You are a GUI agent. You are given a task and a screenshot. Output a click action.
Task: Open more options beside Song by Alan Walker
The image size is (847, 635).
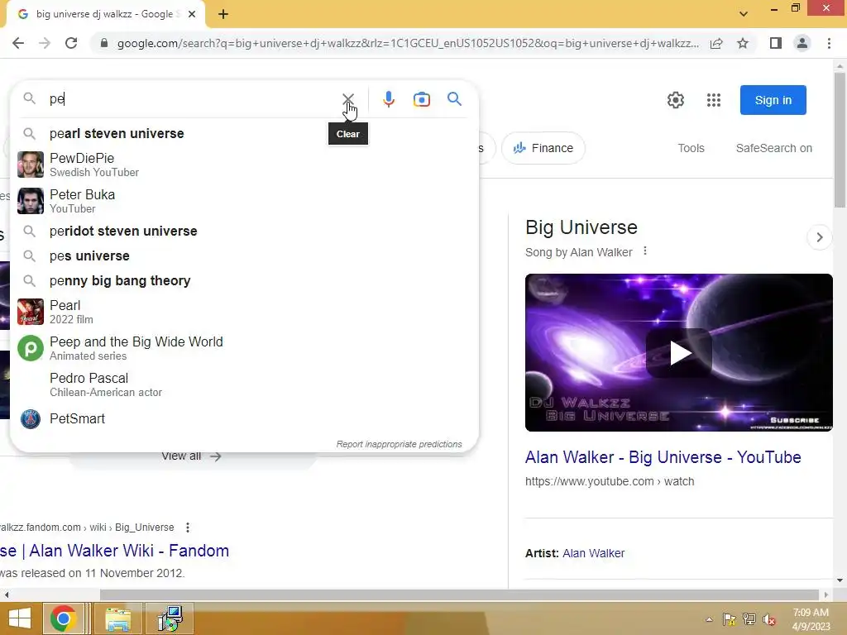click(x=645, y=251)
